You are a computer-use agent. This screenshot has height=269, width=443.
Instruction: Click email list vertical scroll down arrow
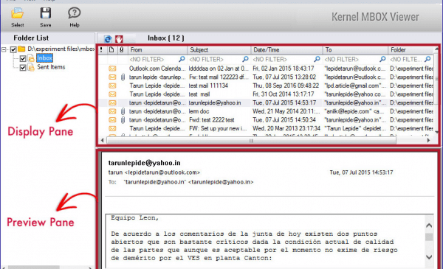click(x=436, y=132)
